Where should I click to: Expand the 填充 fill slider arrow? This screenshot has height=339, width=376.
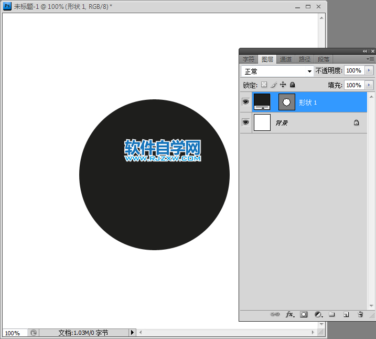tap(369, 85)
